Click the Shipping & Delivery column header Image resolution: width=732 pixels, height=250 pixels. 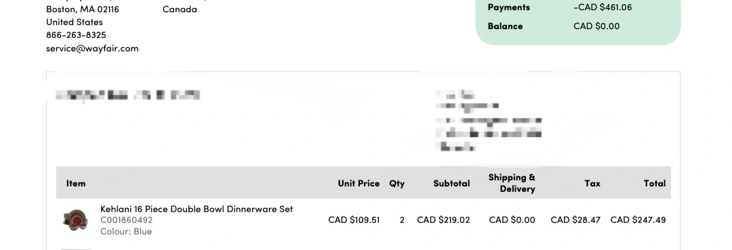(512, 183)
